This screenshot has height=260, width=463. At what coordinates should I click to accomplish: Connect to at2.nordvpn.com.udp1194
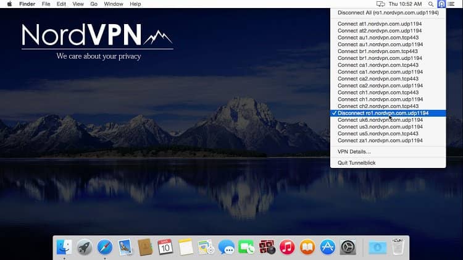click(x=388, y=31)
